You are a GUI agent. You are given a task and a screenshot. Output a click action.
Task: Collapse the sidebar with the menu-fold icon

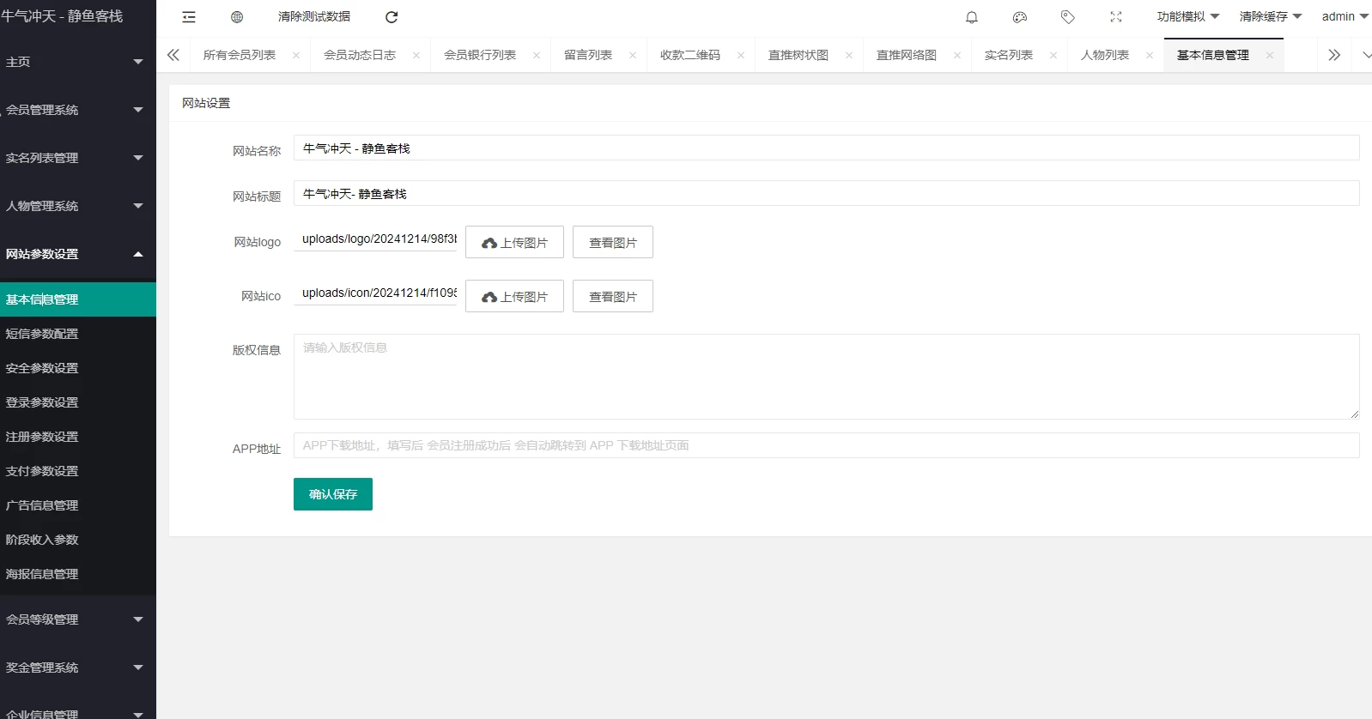189,17
